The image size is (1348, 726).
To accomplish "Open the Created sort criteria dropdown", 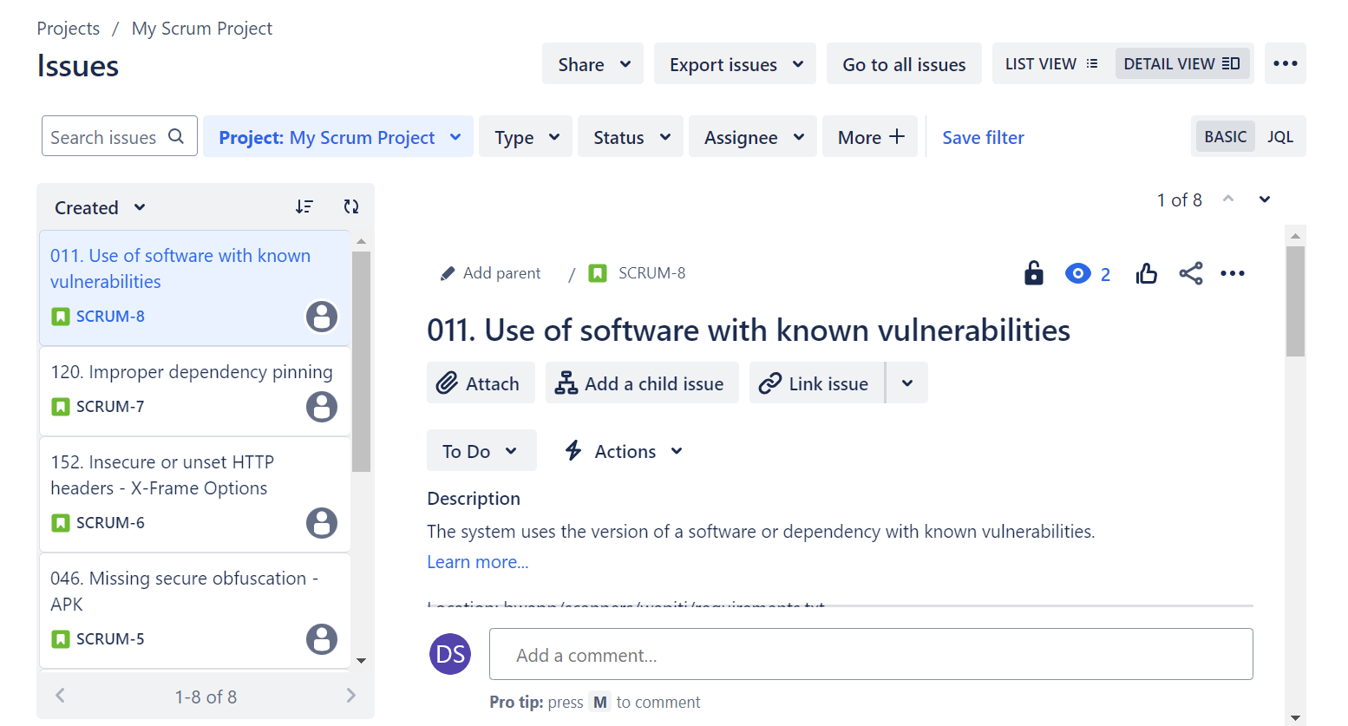I will point(98,206).
